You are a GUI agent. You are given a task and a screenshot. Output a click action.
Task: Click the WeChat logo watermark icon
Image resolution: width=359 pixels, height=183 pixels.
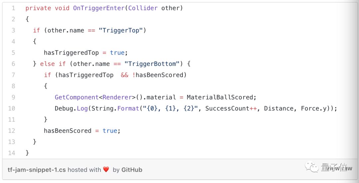coord(312,167)
